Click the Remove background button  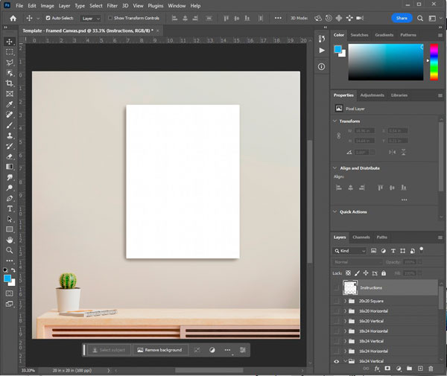pyautogui.click(x=159, y=350)
